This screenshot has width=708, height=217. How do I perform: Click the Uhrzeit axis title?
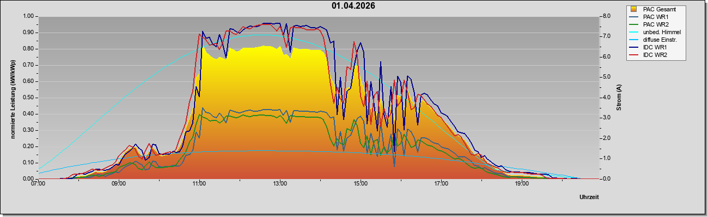(x=589, y=197)
